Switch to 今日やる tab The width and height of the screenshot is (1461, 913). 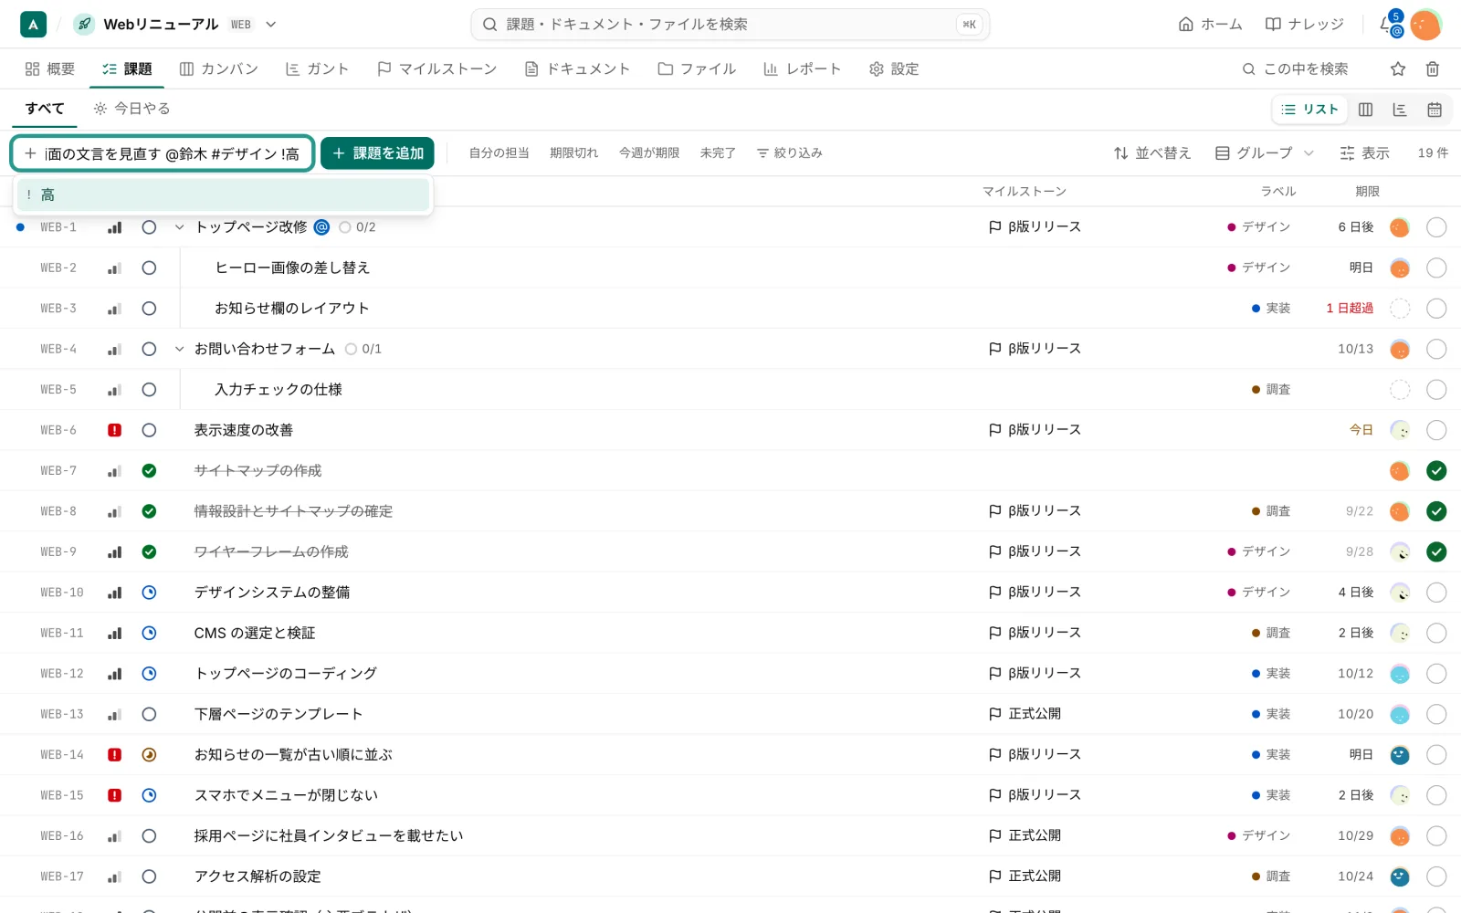pos(131,109)
